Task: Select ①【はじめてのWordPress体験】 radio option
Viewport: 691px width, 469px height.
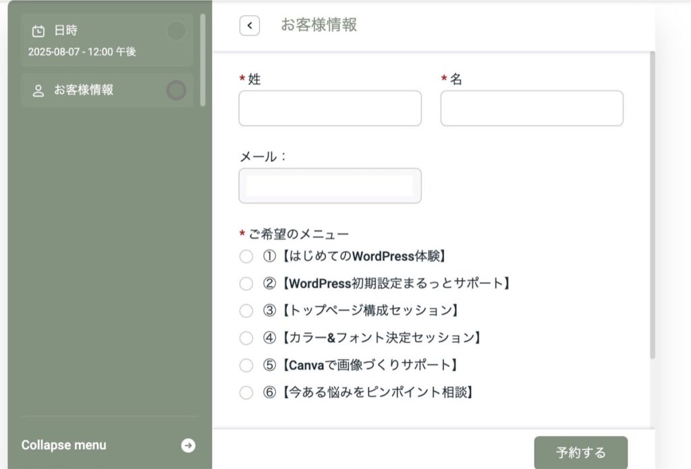Action: 246,256
